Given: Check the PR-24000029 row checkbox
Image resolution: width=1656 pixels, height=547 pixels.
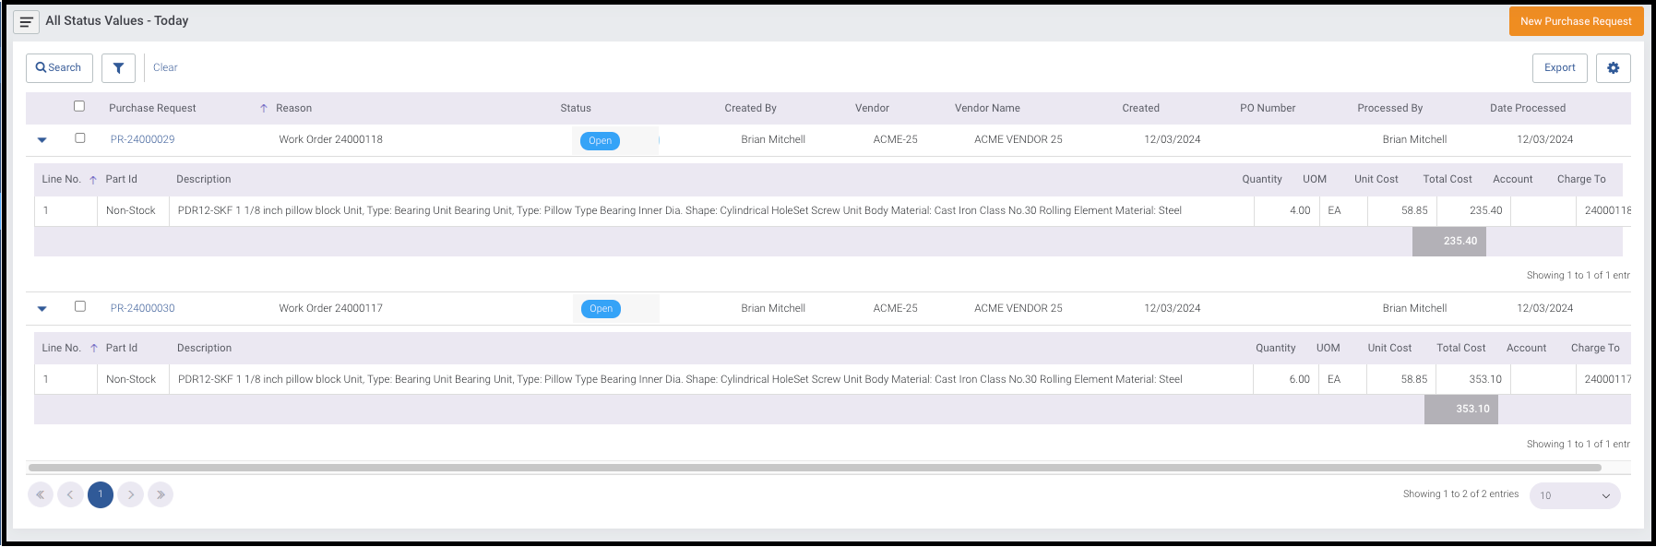Looking at the screenshot, I should coord(80,137).
